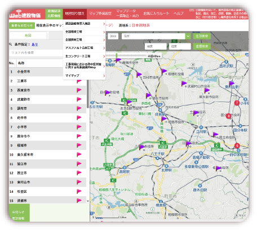
Task: Click the 座標検索 button
Action: pyautogui.click(x=202, y=46)
